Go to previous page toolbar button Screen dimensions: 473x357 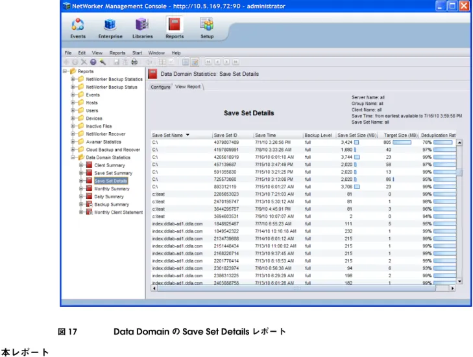(x=217, y=62)
